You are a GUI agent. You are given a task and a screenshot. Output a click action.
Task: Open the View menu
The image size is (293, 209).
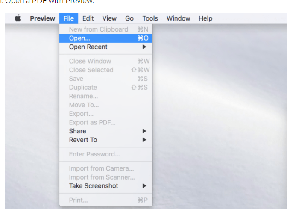click(109, 18)
